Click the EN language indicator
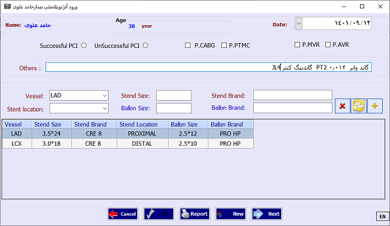 (x=383, y=216)
